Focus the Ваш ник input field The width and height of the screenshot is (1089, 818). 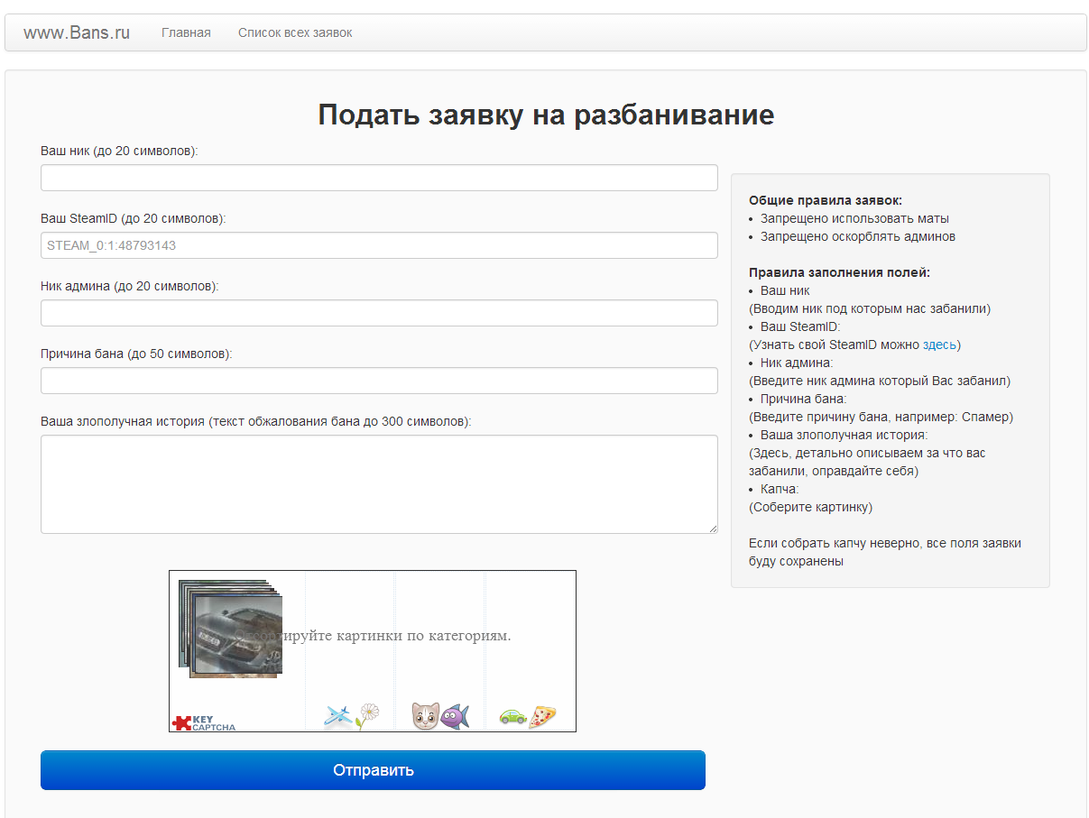coord(379,178)
